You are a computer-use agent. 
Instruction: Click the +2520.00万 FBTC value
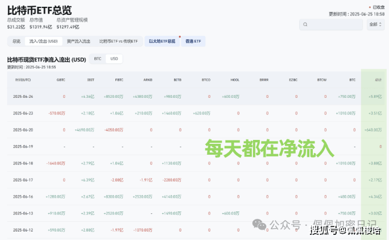[x=113, y=213]
